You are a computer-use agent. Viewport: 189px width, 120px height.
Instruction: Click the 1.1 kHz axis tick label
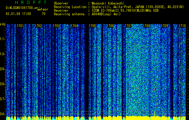(2, 39)
